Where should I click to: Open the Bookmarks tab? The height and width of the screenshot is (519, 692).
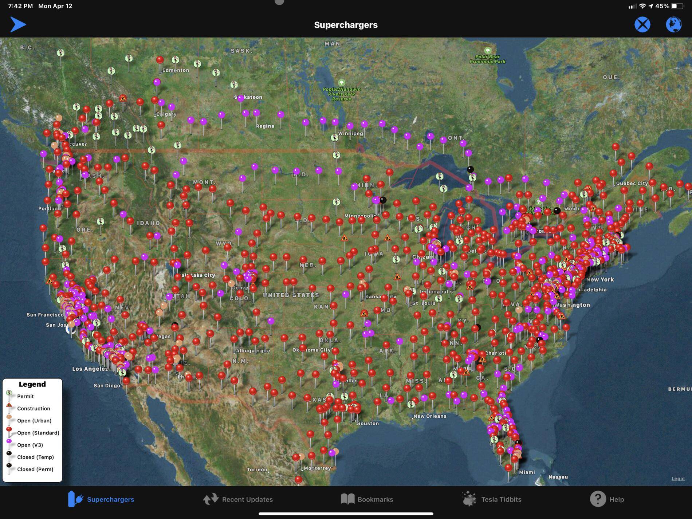(367, 499)
